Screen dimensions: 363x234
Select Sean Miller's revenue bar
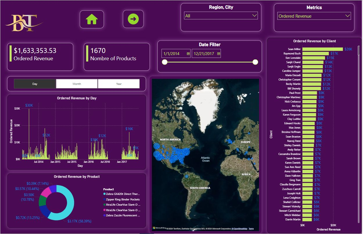pyautogui.click(x=322, y=49)
